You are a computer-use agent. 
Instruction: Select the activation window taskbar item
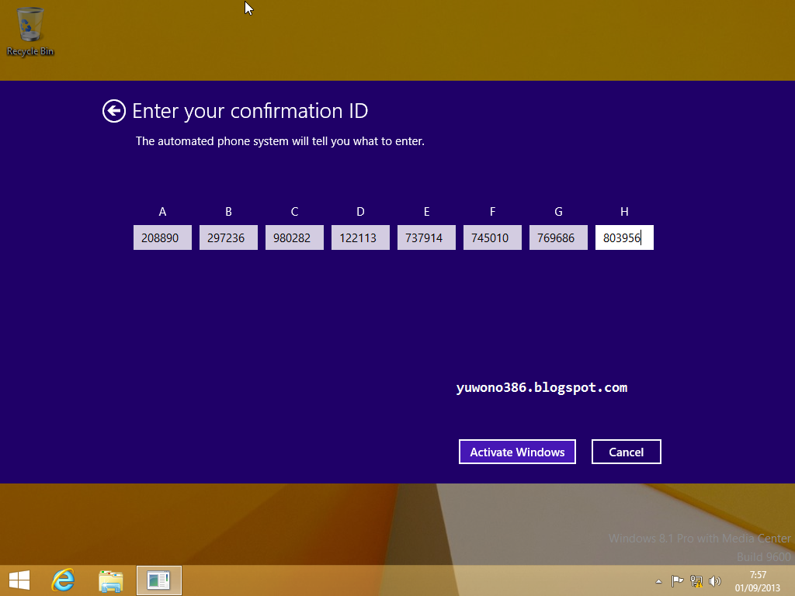(x=158, y=580)
